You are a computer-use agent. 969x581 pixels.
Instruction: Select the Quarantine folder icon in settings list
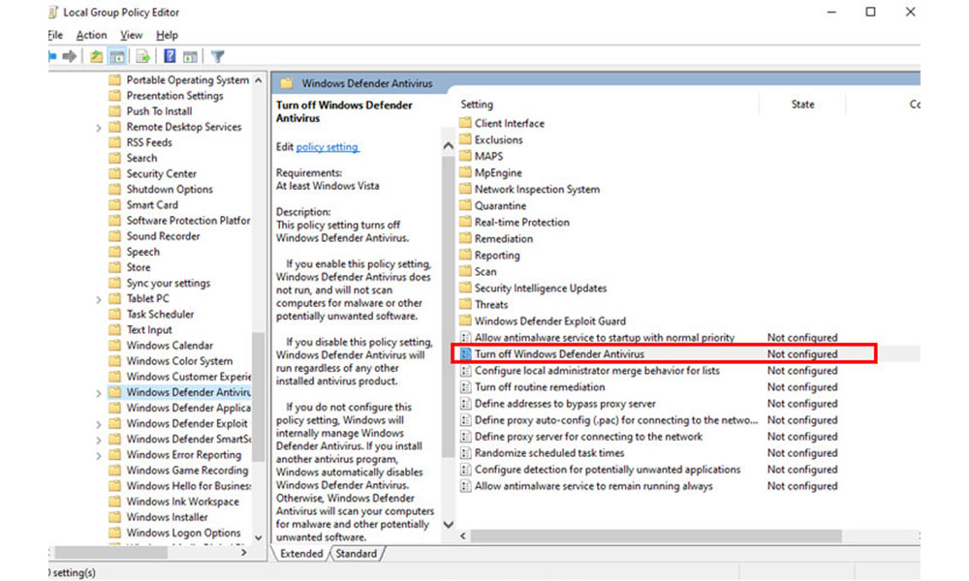(x=465, y=206)
